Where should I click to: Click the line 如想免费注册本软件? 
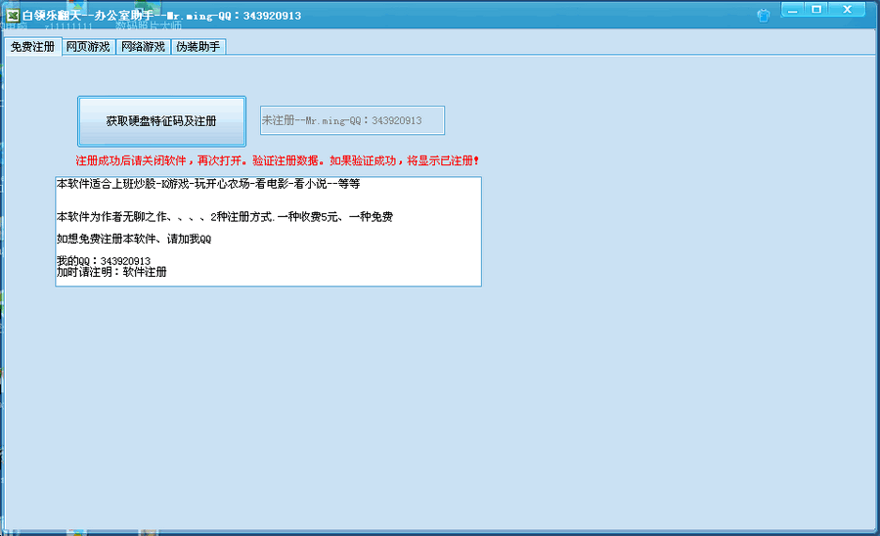coord(134,239)
